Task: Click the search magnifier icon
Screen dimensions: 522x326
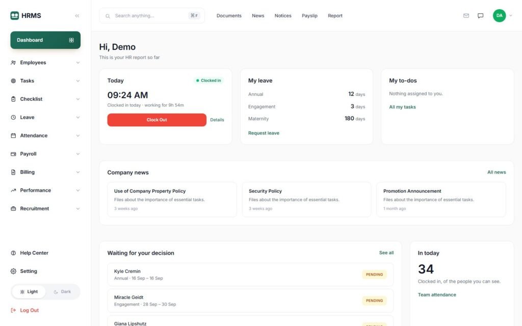Action: 108,16
